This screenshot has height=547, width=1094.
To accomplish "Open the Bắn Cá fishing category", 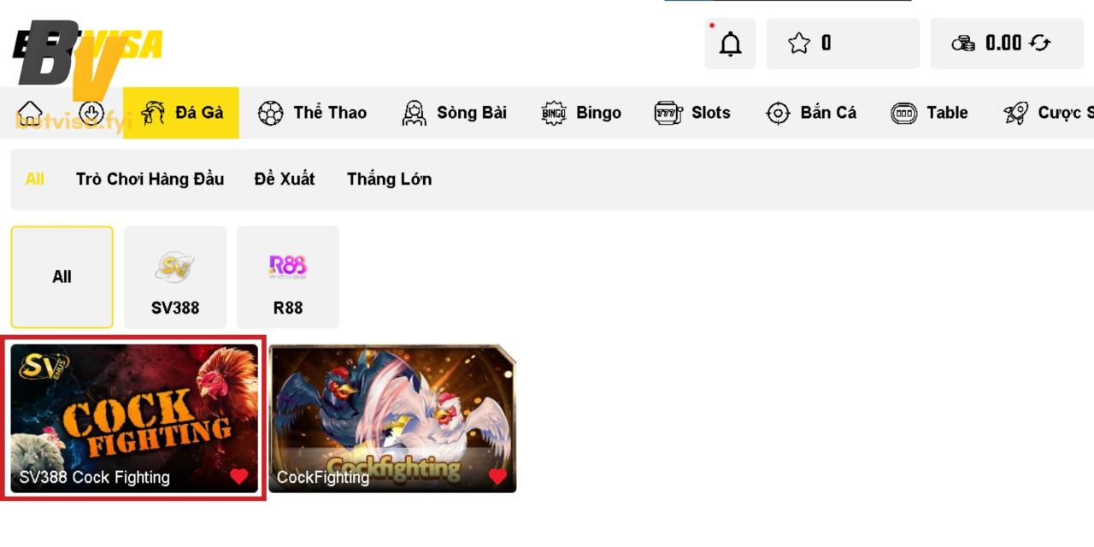I will tap(811, 113).
